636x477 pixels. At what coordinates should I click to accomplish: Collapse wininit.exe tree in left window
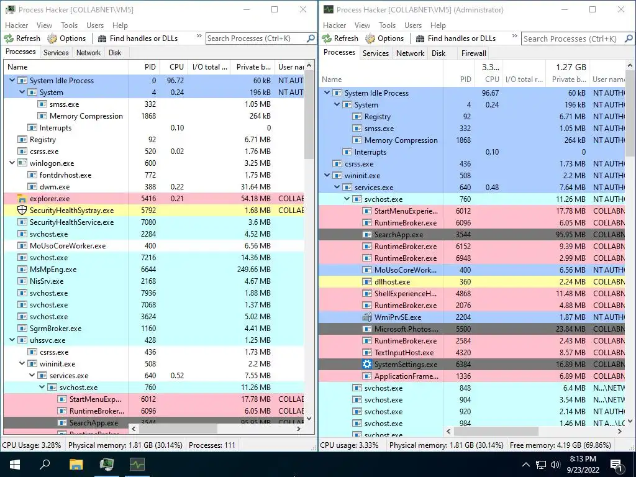click(22, 363)
